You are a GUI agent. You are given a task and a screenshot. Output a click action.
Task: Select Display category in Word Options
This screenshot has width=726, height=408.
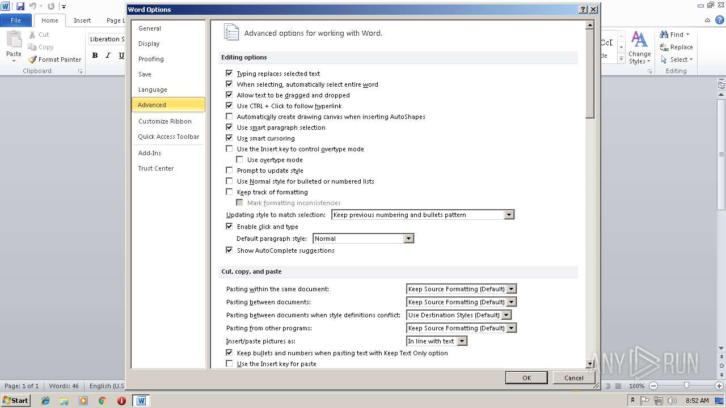coord(168,44)
